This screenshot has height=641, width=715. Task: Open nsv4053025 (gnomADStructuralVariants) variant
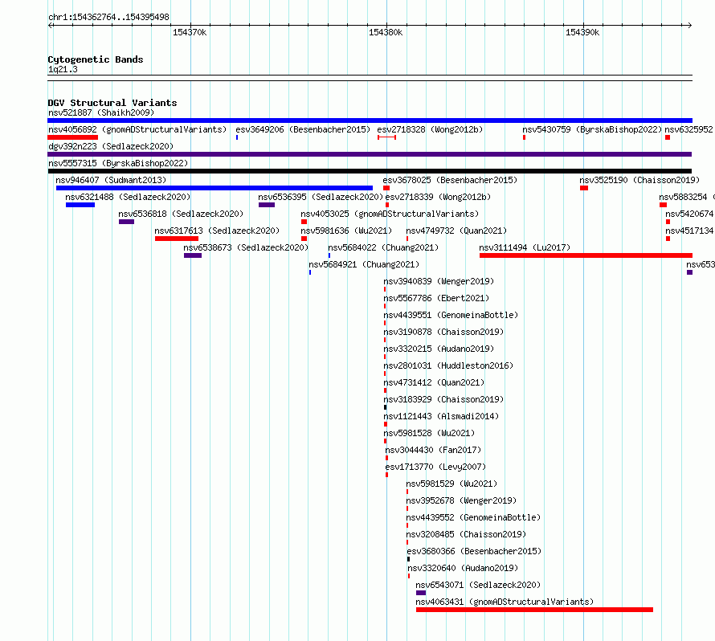390,214
